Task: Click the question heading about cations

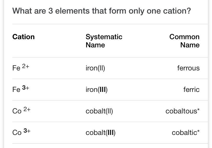Action: pos(102,11)
